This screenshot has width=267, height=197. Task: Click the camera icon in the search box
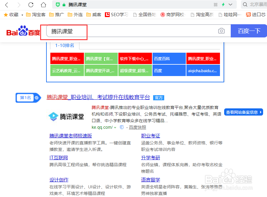[x=221, y=31]
